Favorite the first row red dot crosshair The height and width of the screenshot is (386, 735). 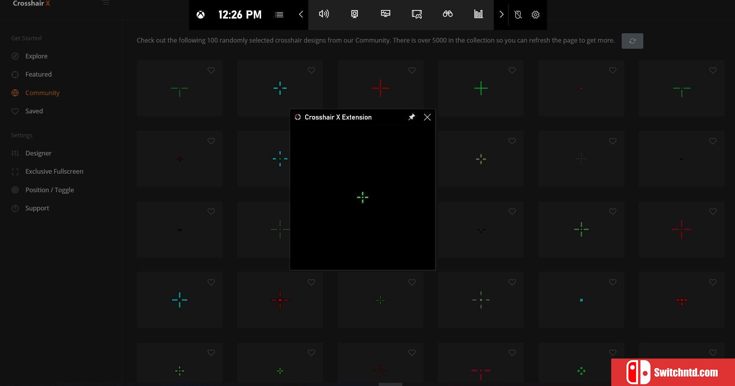tap(613, 70)
